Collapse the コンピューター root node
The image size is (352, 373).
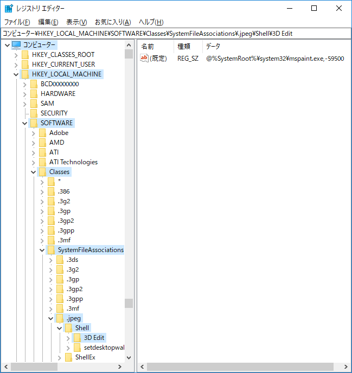point(7,45)
